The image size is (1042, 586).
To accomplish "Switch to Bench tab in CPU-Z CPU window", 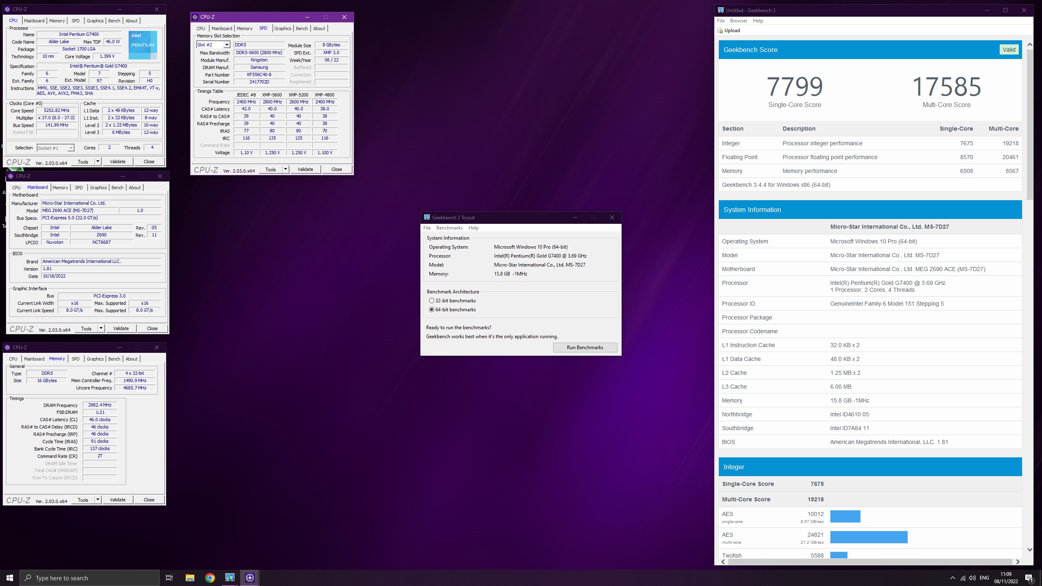I will click(x=114, y=21).
